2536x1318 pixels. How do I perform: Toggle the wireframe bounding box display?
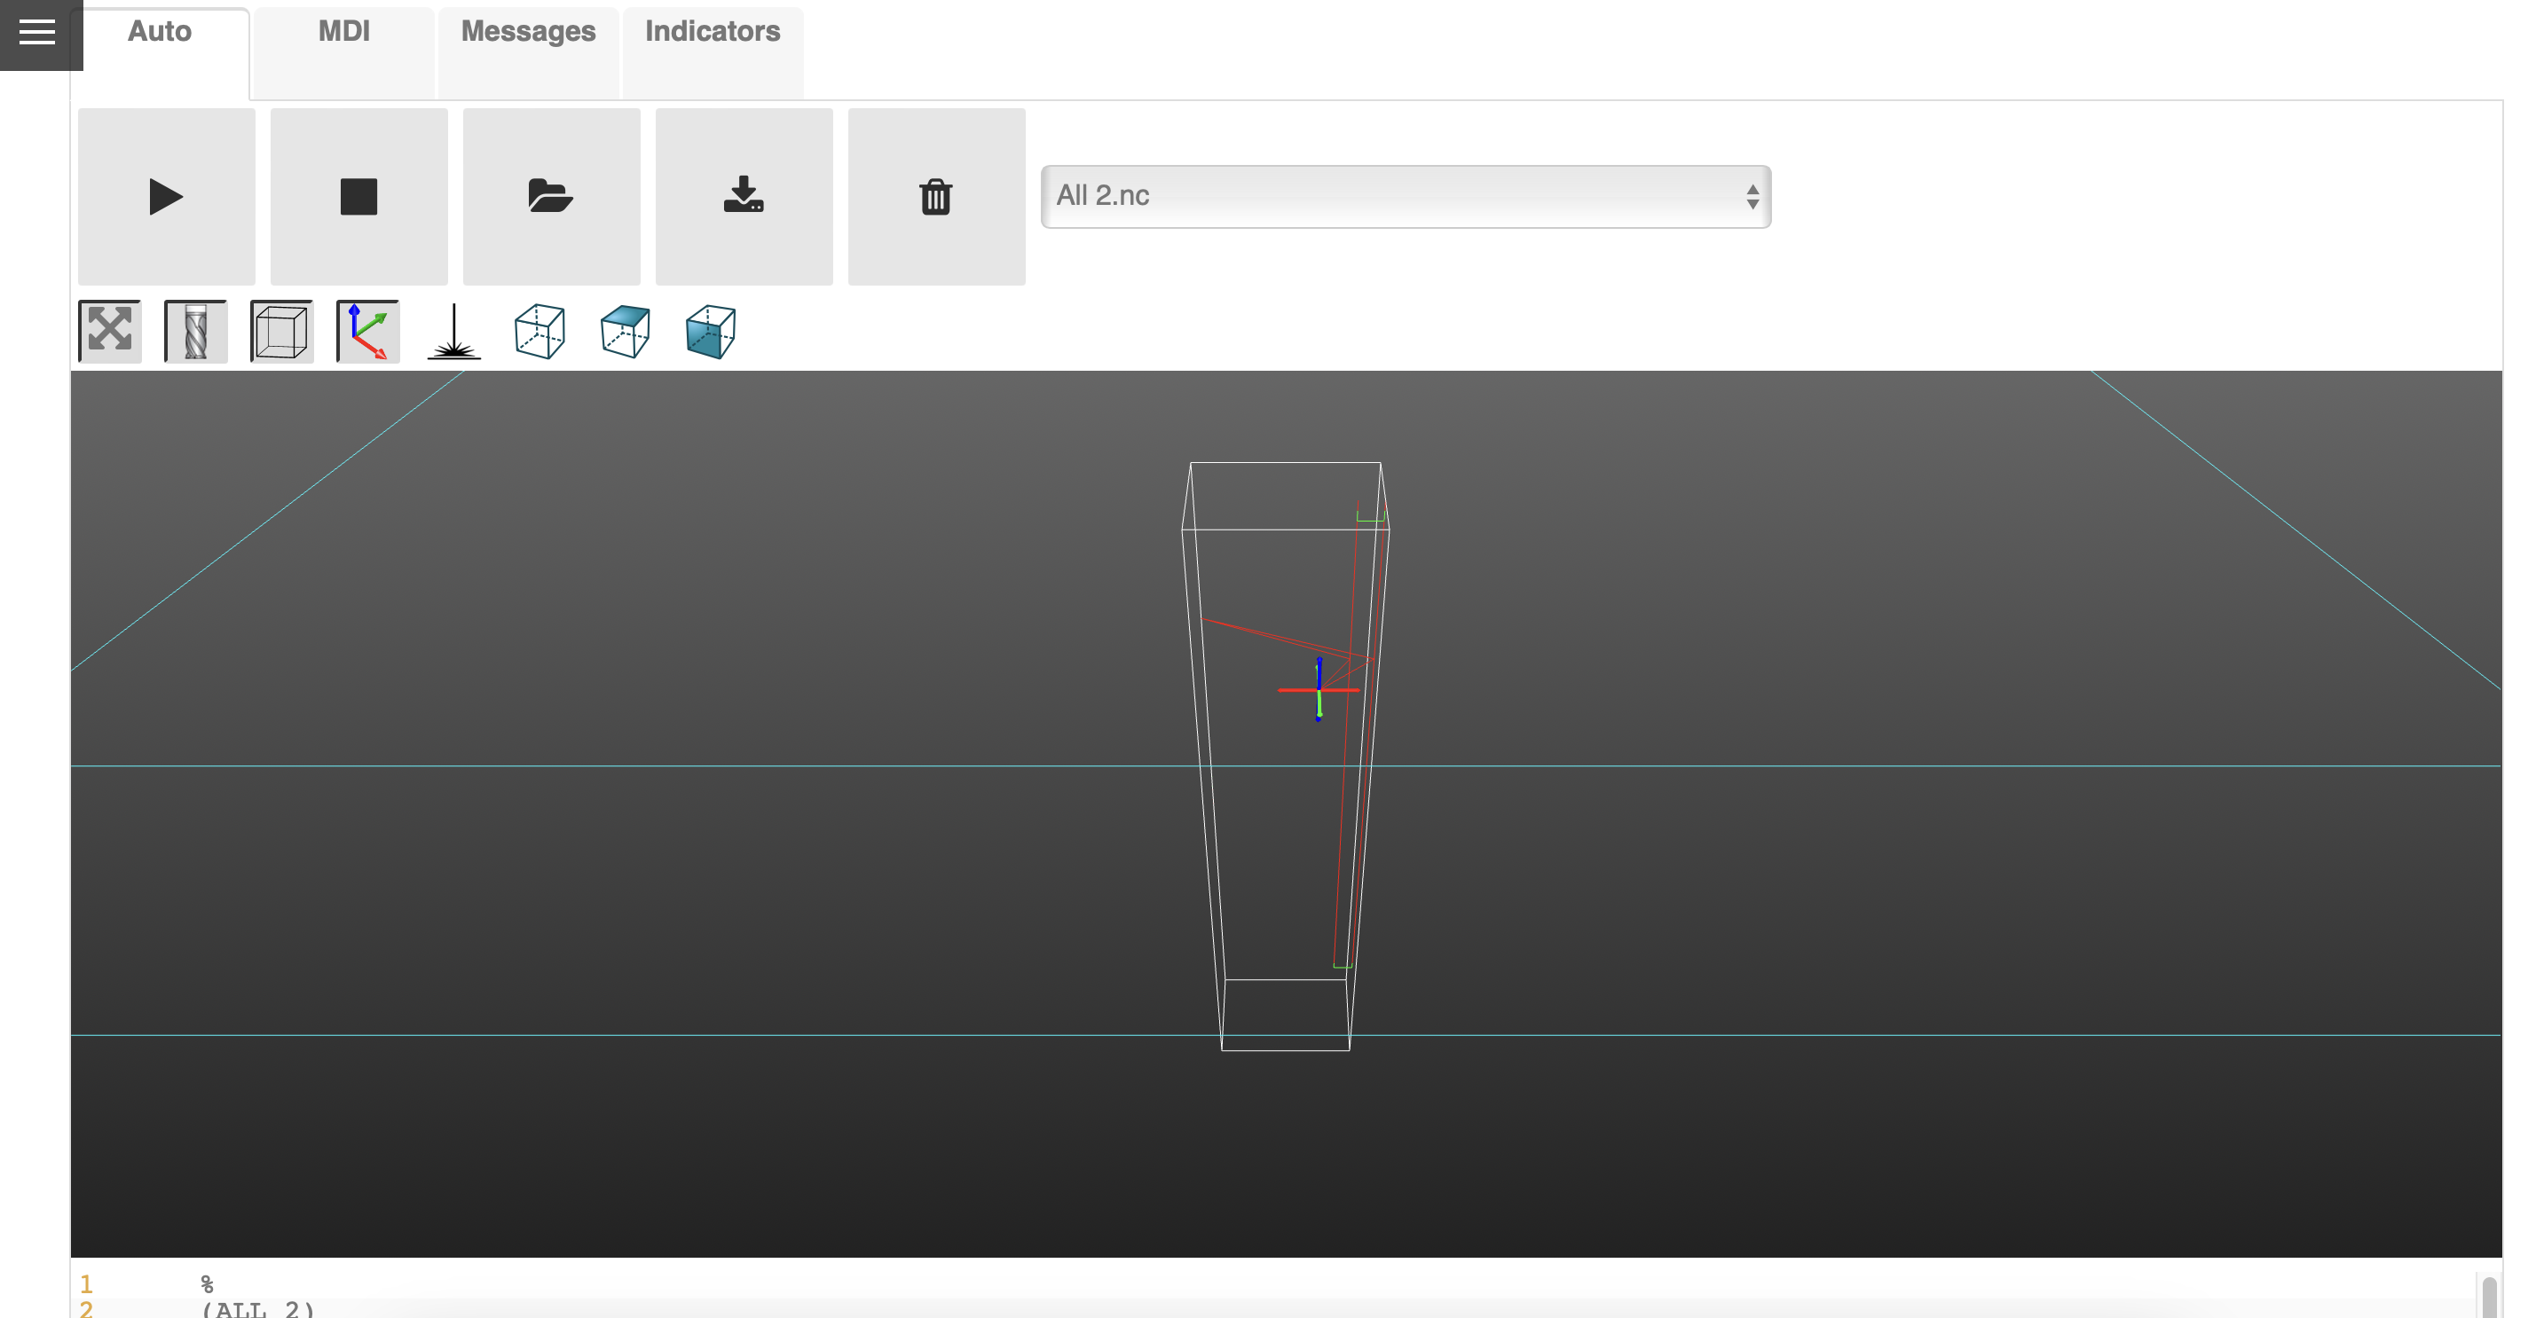(x=281, y=331)
